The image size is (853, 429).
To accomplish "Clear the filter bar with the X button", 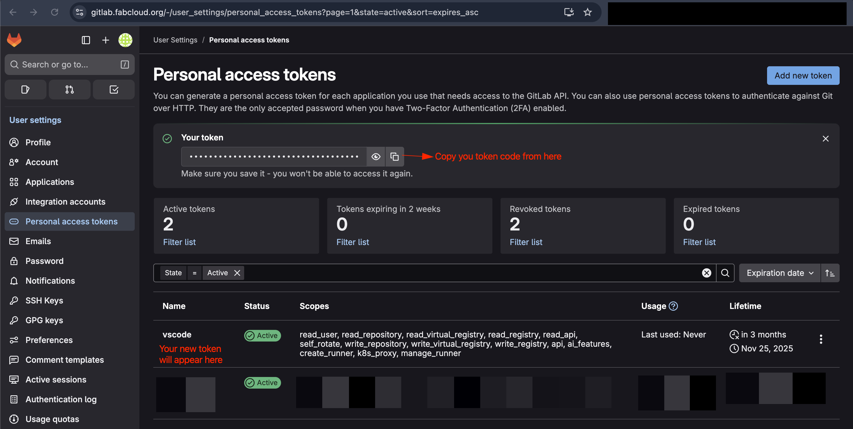I will (707, 273).
